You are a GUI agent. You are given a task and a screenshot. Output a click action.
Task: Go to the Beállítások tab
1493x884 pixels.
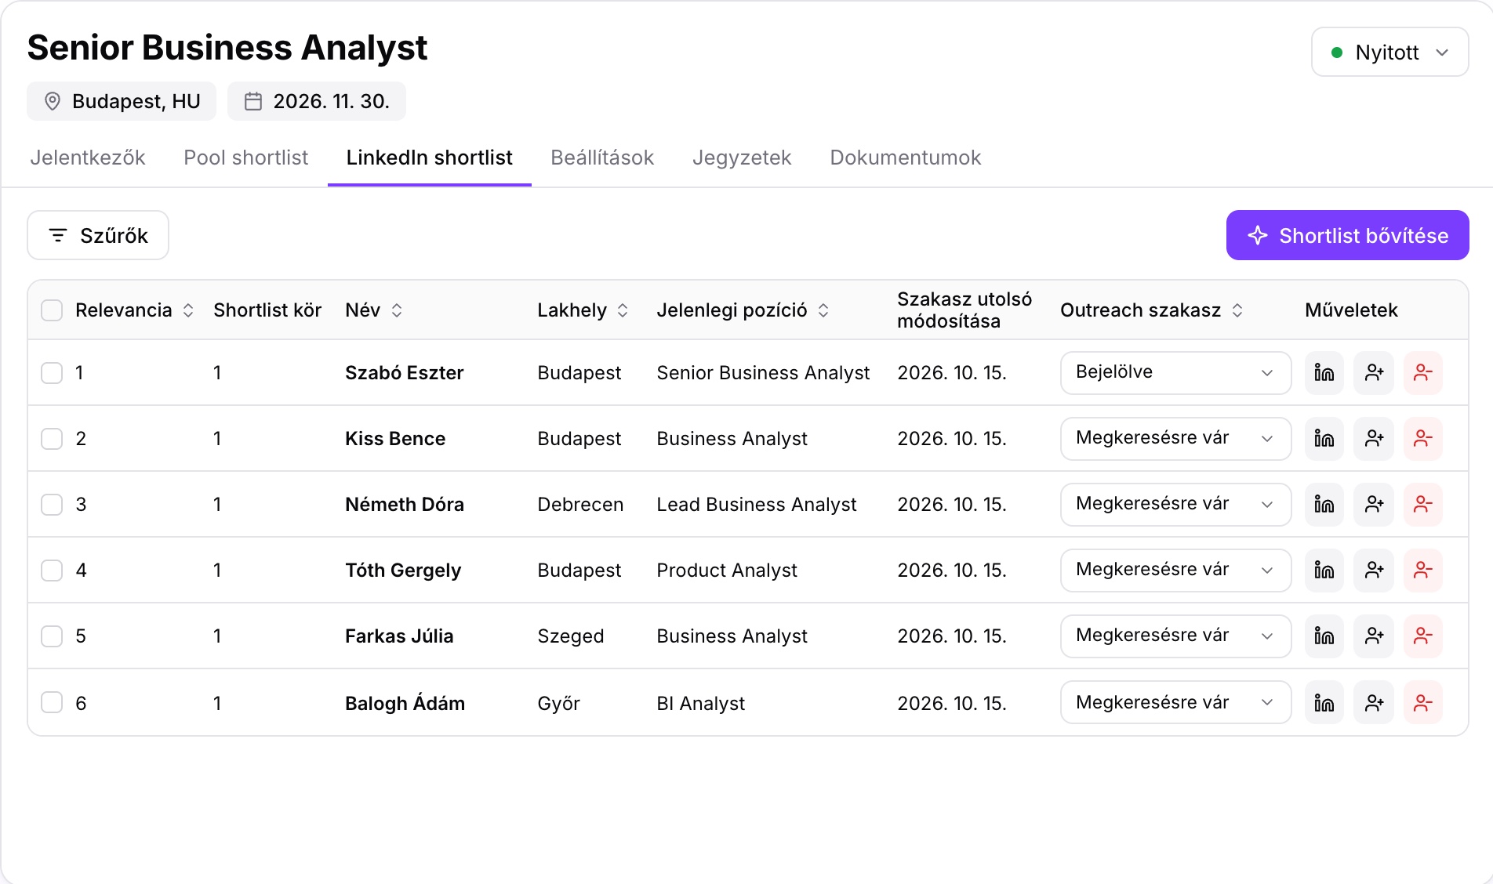(602, 158)
